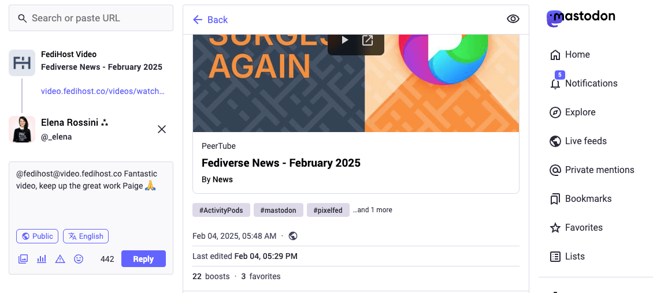Toggle the content warning triangle icon

pyautogui.click(x=60, y=259)
